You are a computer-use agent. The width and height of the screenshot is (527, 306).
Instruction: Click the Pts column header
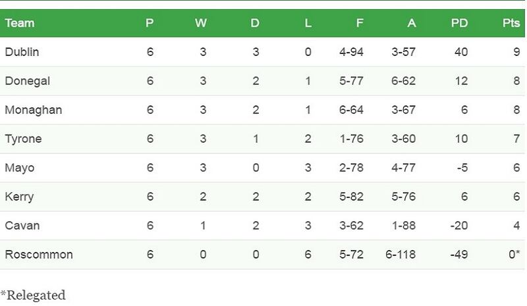click(x=511, y=23)
